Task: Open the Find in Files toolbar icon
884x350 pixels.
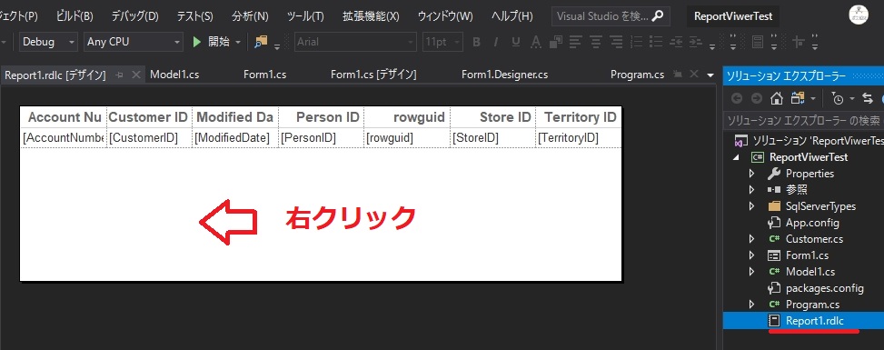Action: click(261, 42)
